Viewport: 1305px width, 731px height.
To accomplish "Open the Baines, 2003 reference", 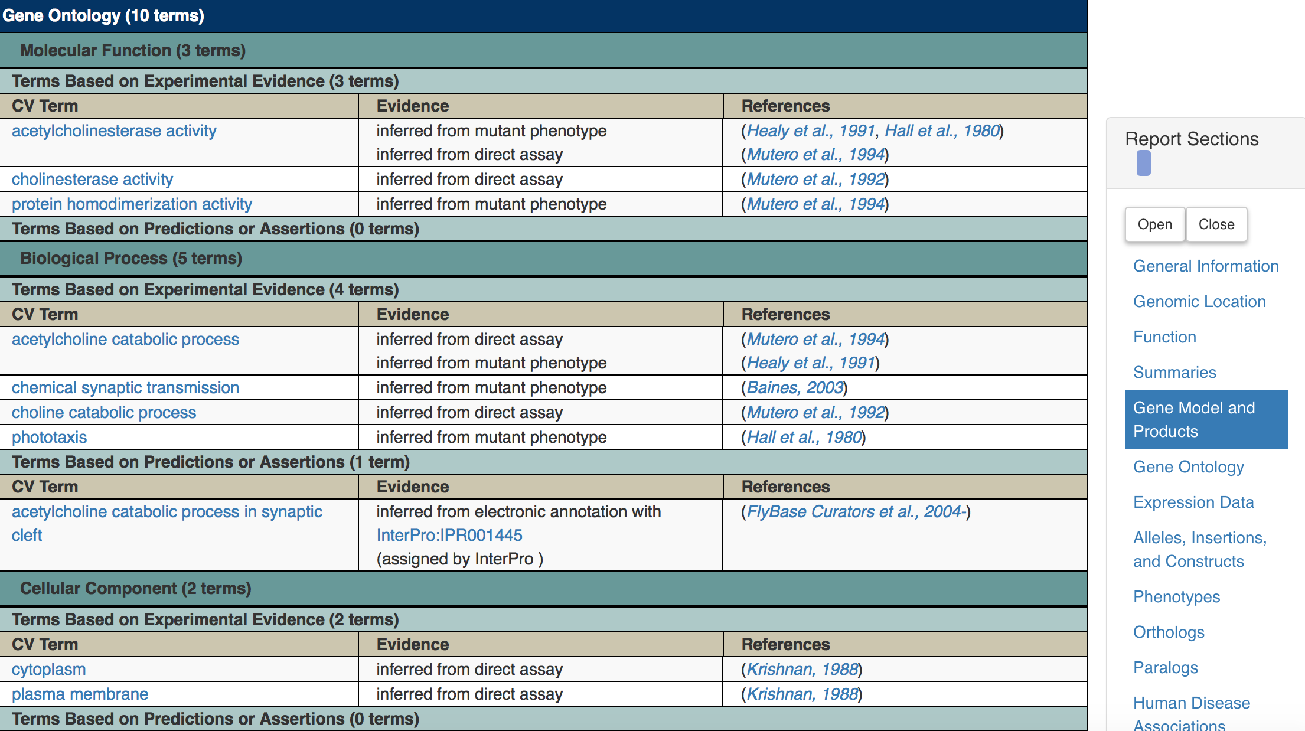I will 795,387.
